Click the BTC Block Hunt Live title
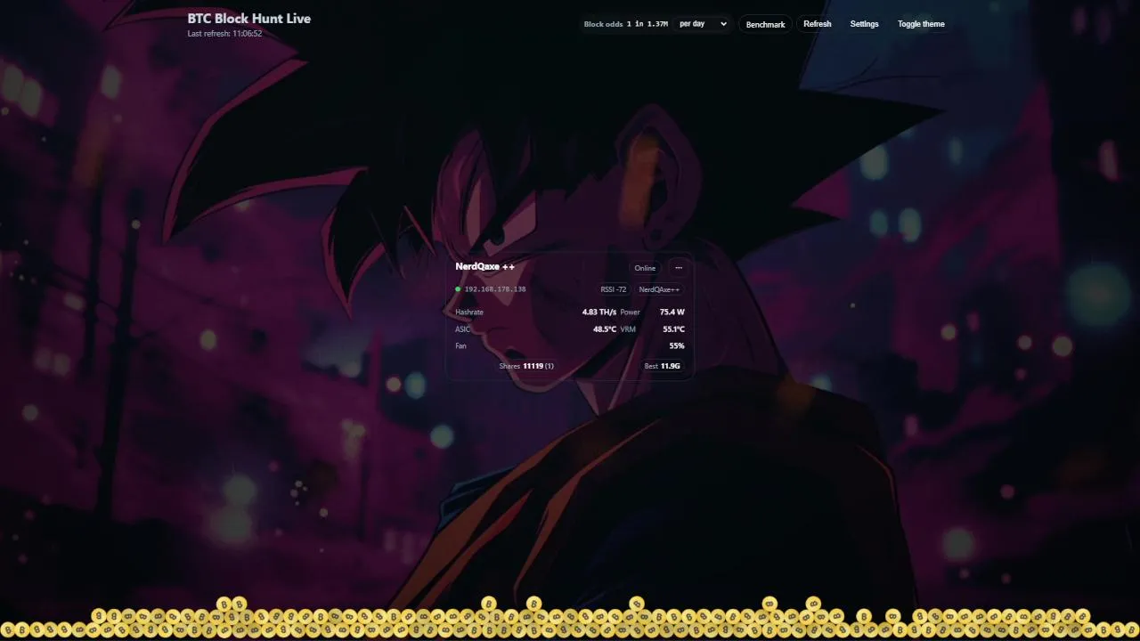The height and width of the screenshot is (641, 1140). pos(249,18)
